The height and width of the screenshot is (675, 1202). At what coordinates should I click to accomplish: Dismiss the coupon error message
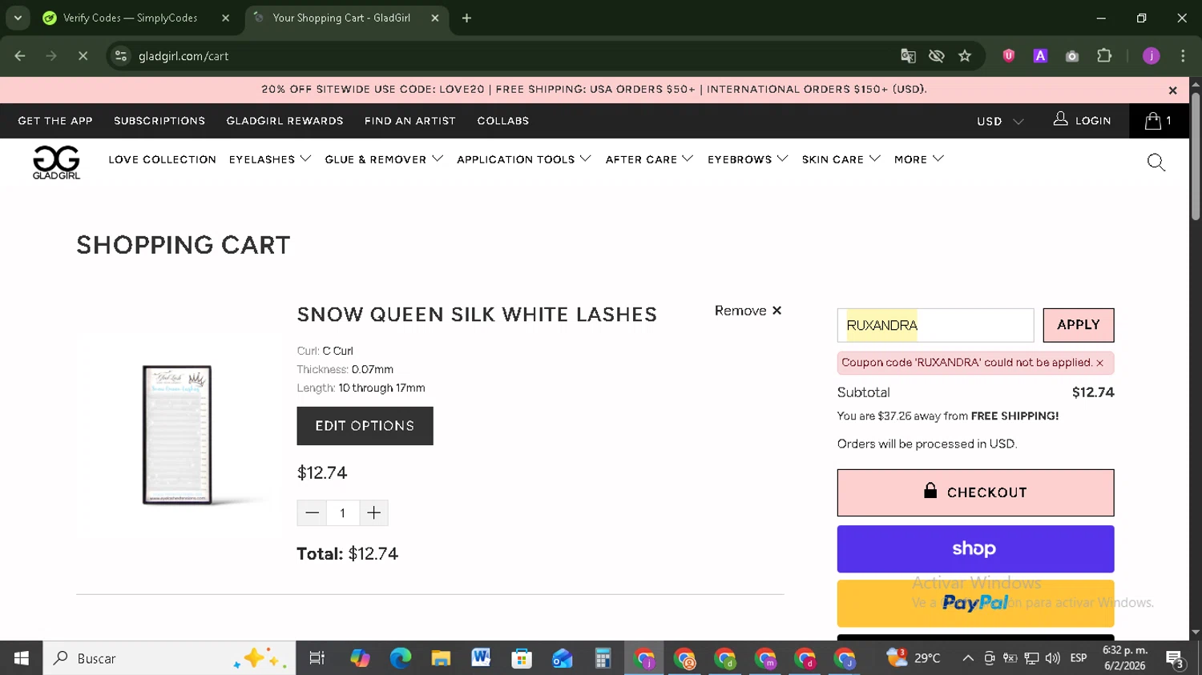point(1100,364)
